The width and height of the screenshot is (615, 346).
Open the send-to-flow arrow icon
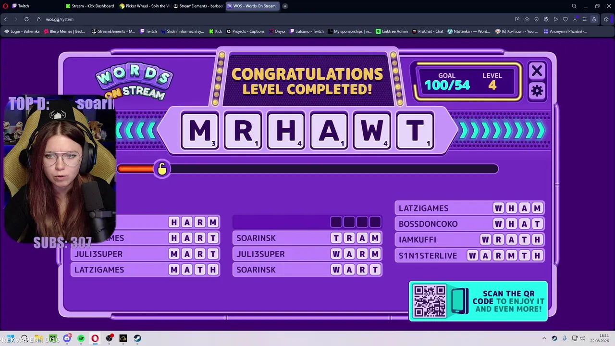point(556,19)
